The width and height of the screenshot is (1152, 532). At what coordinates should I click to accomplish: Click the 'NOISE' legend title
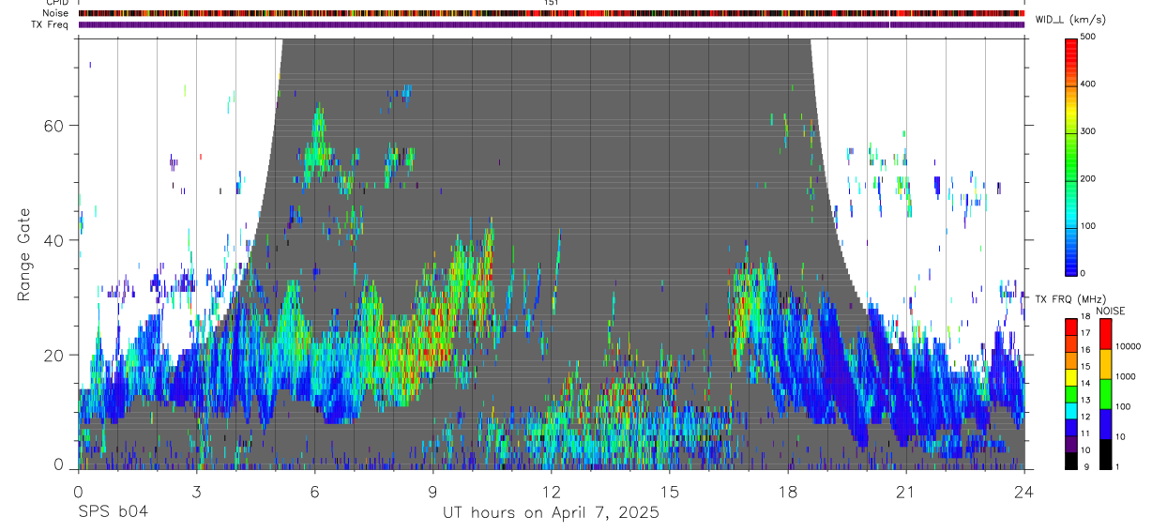1110,311
